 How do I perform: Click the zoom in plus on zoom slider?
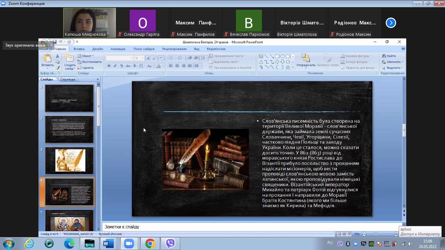click(396, 234)
